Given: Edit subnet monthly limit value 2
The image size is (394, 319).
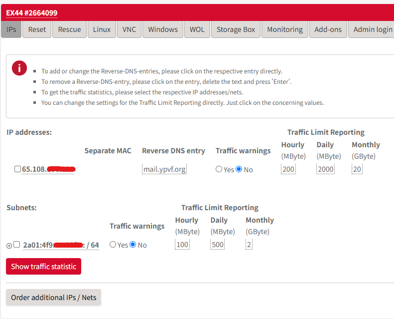Looking at the screenshot, I should tap(249, 245).
